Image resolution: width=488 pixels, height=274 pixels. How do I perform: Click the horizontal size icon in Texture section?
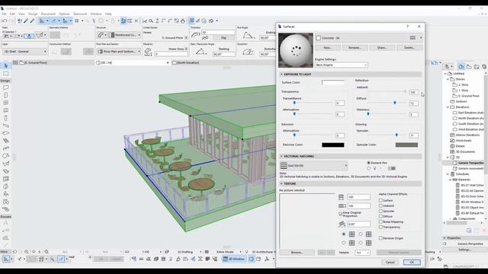coord(341,197)
